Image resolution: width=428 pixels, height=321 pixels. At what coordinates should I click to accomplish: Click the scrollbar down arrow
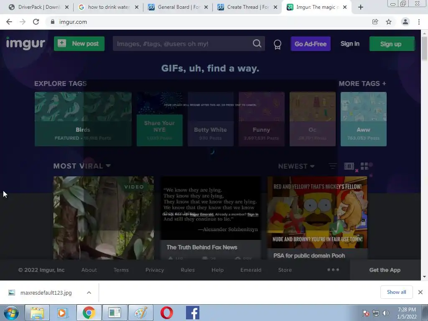[x=425, y=277]
